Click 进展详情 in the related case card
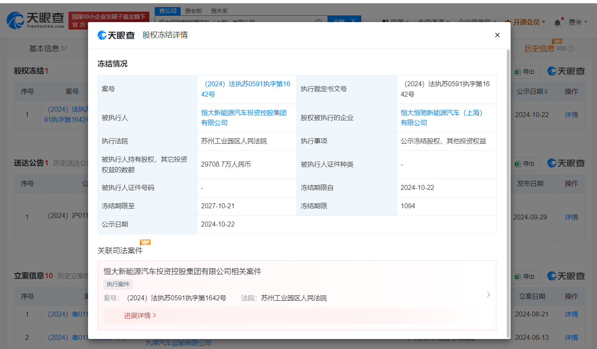The image size is (597, 349). coord(140,316)
